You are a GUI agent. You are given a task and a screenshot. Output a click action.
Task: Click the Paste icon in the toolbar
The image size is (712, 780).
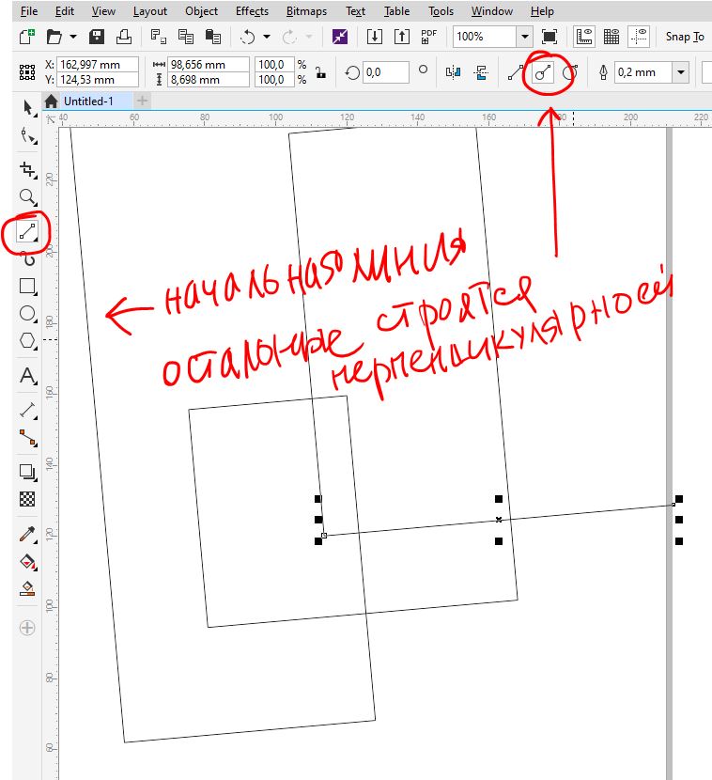[213, 37]
